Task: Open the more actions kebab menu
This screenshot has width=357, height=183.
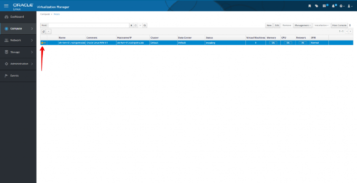Action: coord(350,25)
